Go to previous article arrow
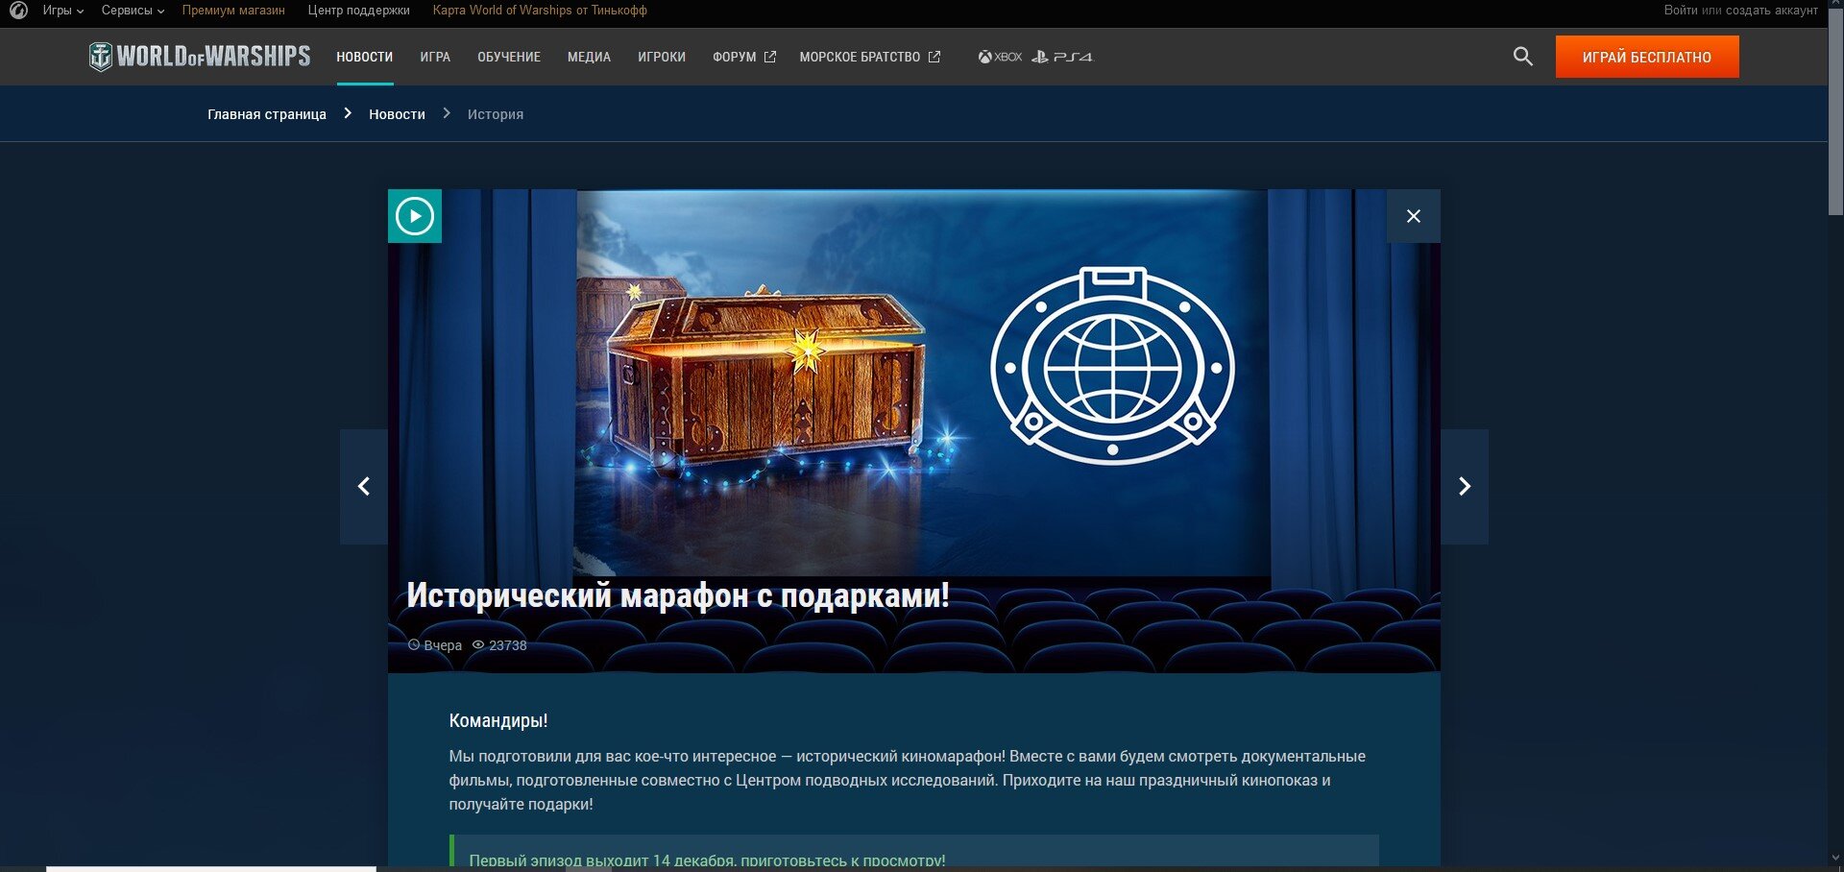Screen dimensions: 1844x872 [x=364, y=487]
